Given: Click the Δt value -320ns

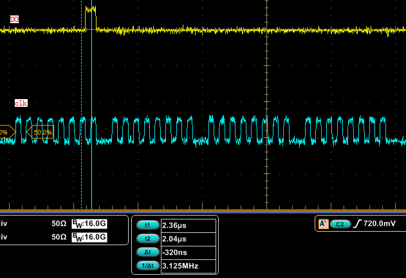Looking at the screenshot, I should coord(189,252).
